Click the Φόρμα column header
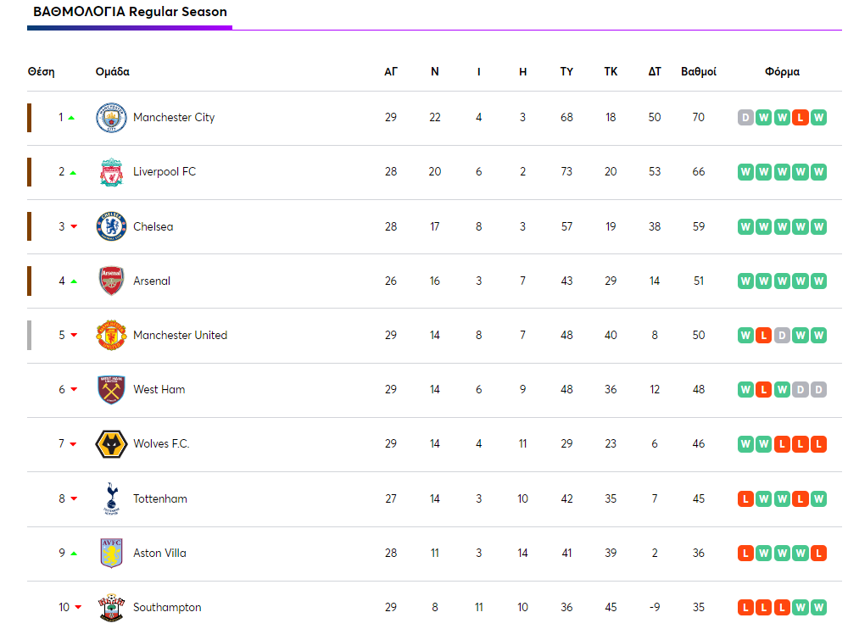Screen dimensions: 848x629 coord(782,72)
